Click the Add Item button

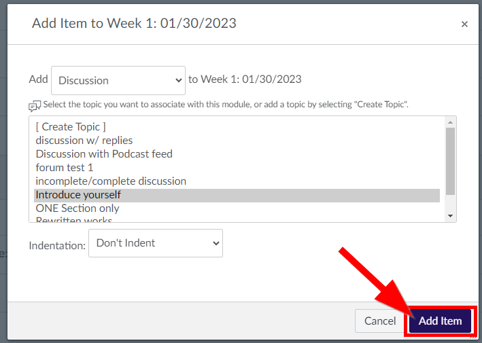coord(441,321)
